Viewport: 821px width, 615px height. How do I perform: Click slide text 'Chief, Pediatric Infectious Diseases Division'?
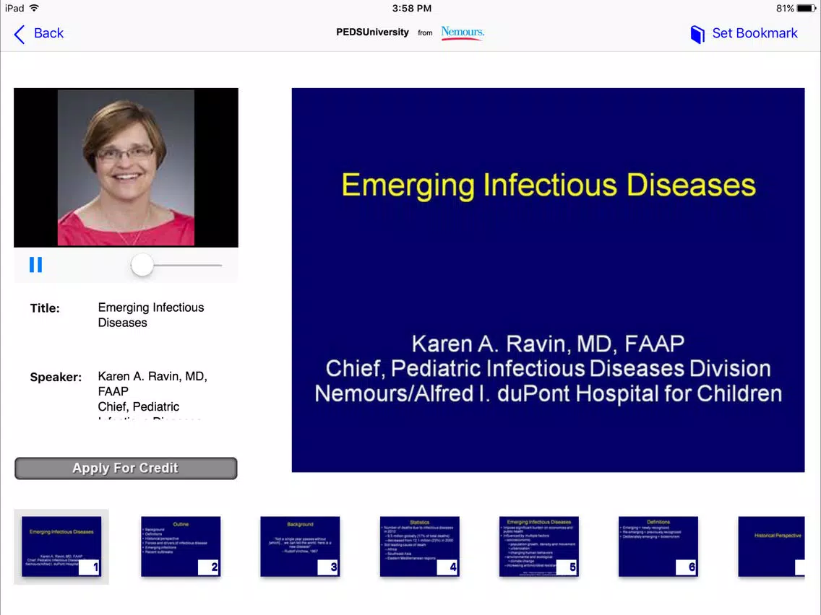549,369
